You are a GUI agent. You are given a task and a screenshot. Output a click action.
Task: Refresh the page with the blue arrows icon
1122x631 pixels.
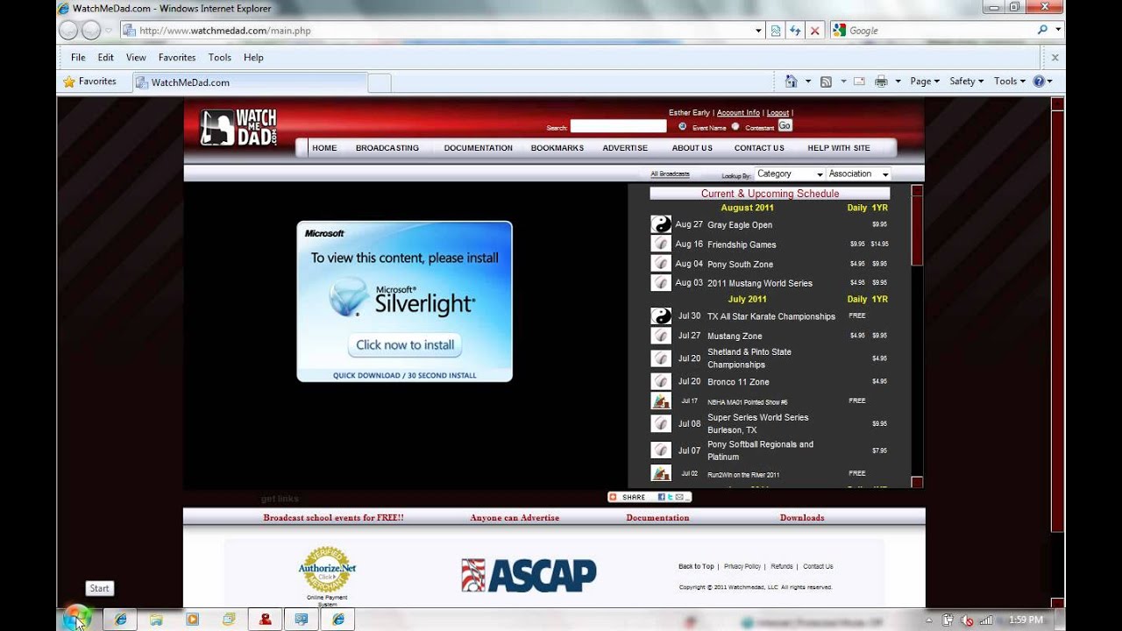tap(795, 30)
